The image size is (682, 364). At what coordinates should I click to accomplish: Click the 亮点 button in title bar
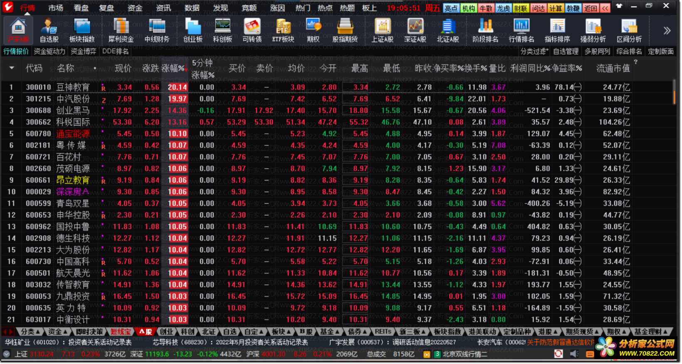(x=451, y=8)
